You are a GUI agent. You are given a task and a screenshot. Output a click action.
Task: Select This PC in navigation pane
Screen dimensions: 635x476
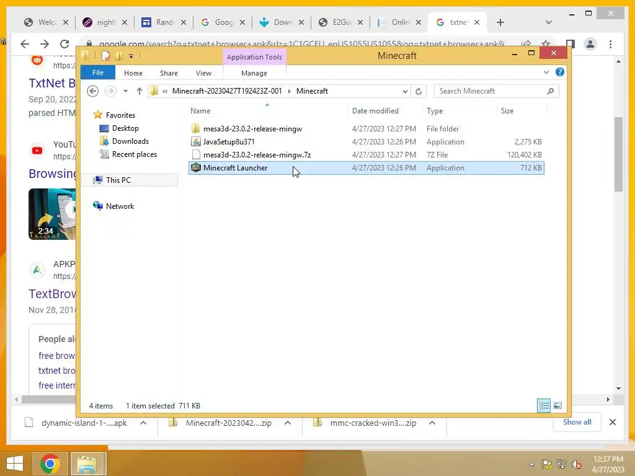pos(130,180)
